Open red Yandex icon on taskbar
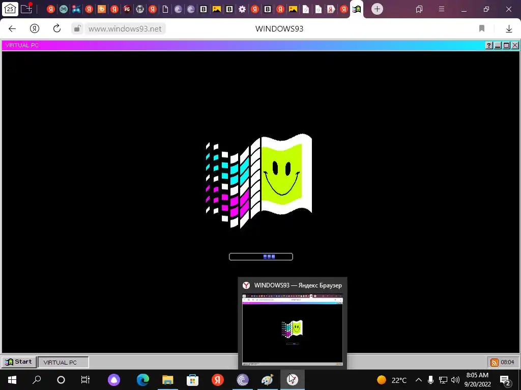 coord(218,380)
